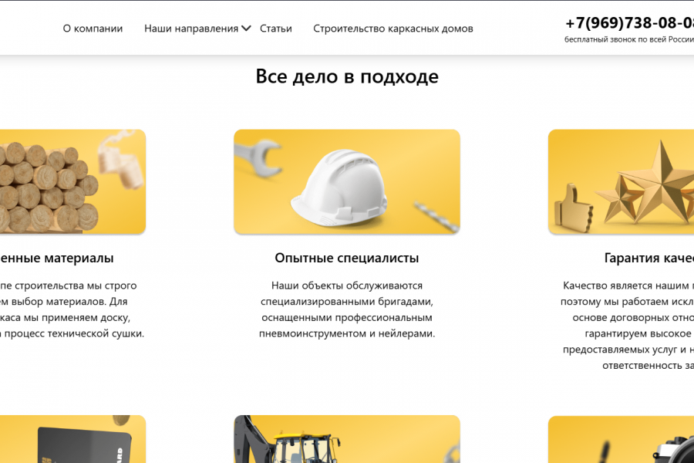Click the Качество является нашим paragraph
Viewport: 694px width, 463px height.
pos(627,325)
